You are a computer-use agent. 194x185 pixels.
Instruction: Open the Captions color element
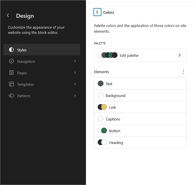click(x=140, y=119)
